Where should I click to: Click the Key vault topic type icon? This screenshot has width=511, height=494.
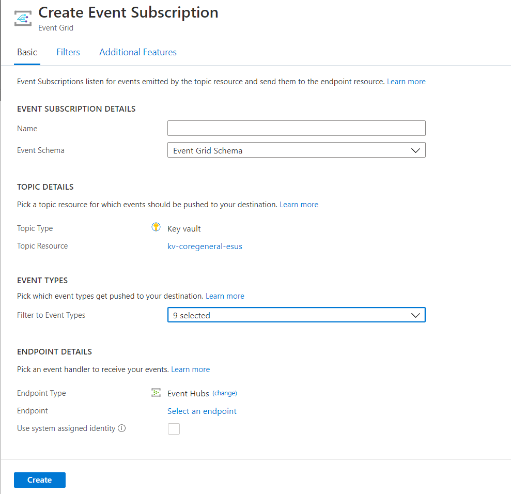(x=156, y=227)
